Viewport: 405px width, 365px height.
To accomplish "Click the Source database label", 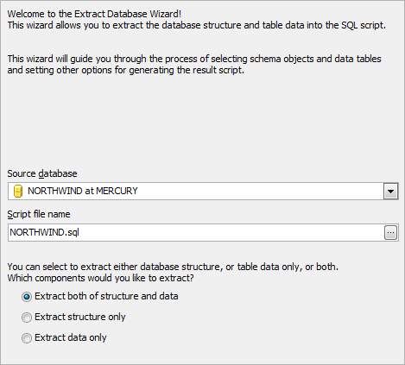I will [42, 173].
